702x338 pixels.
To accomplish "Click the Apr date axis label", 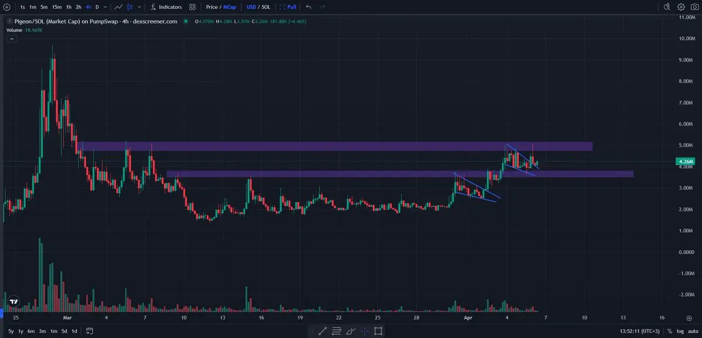I will pos(468,318).
